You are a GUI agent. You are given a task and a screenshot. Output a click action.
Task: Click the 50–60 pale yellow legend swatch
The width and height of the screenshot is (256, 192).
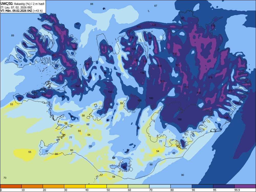coord(117,186)
